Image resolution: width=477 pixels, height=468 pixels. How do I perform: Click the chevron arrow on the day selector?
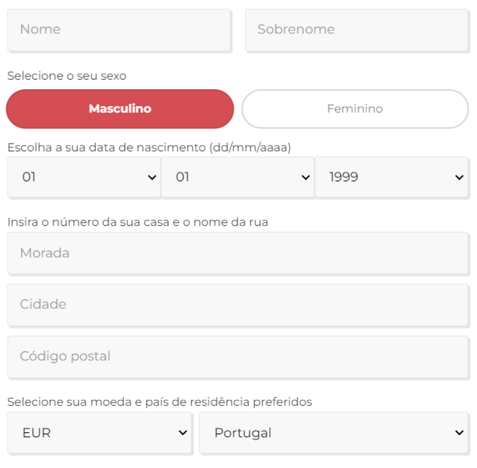tap(152, 177)
